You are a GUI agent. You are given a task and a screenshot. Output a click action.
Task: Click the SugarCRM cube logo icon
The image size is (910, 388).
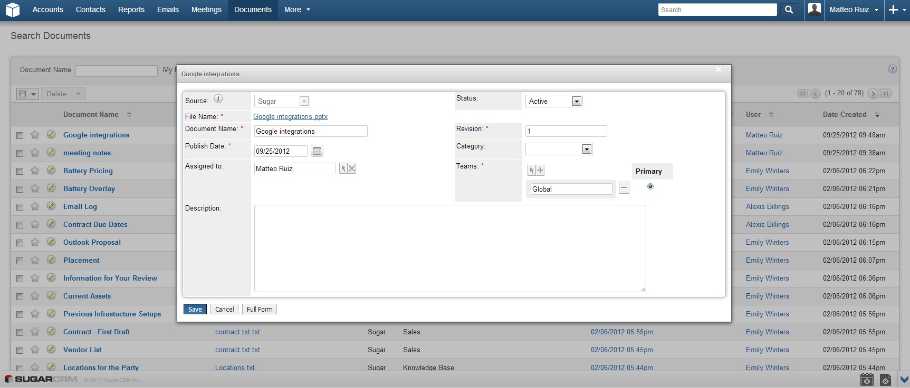(x=12, y=10)
